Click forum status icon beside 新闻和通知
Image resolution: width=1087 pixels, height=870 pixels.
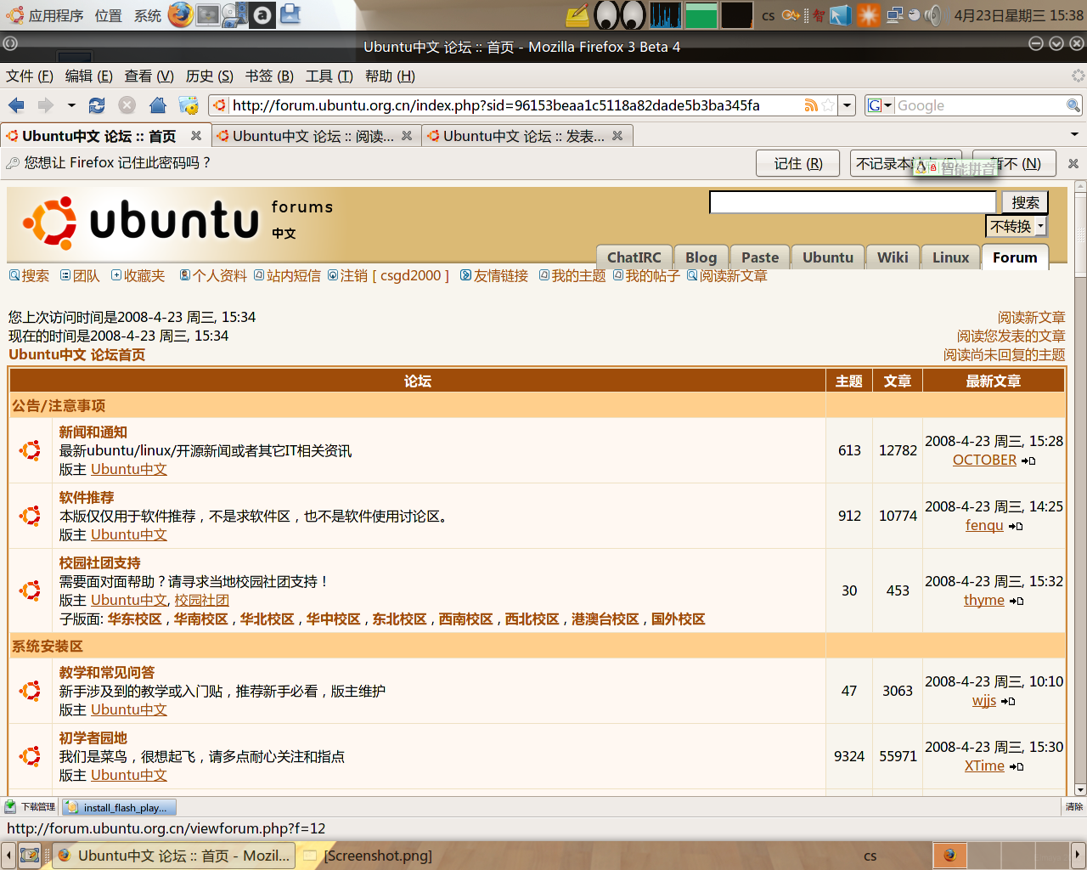(31, 450)
